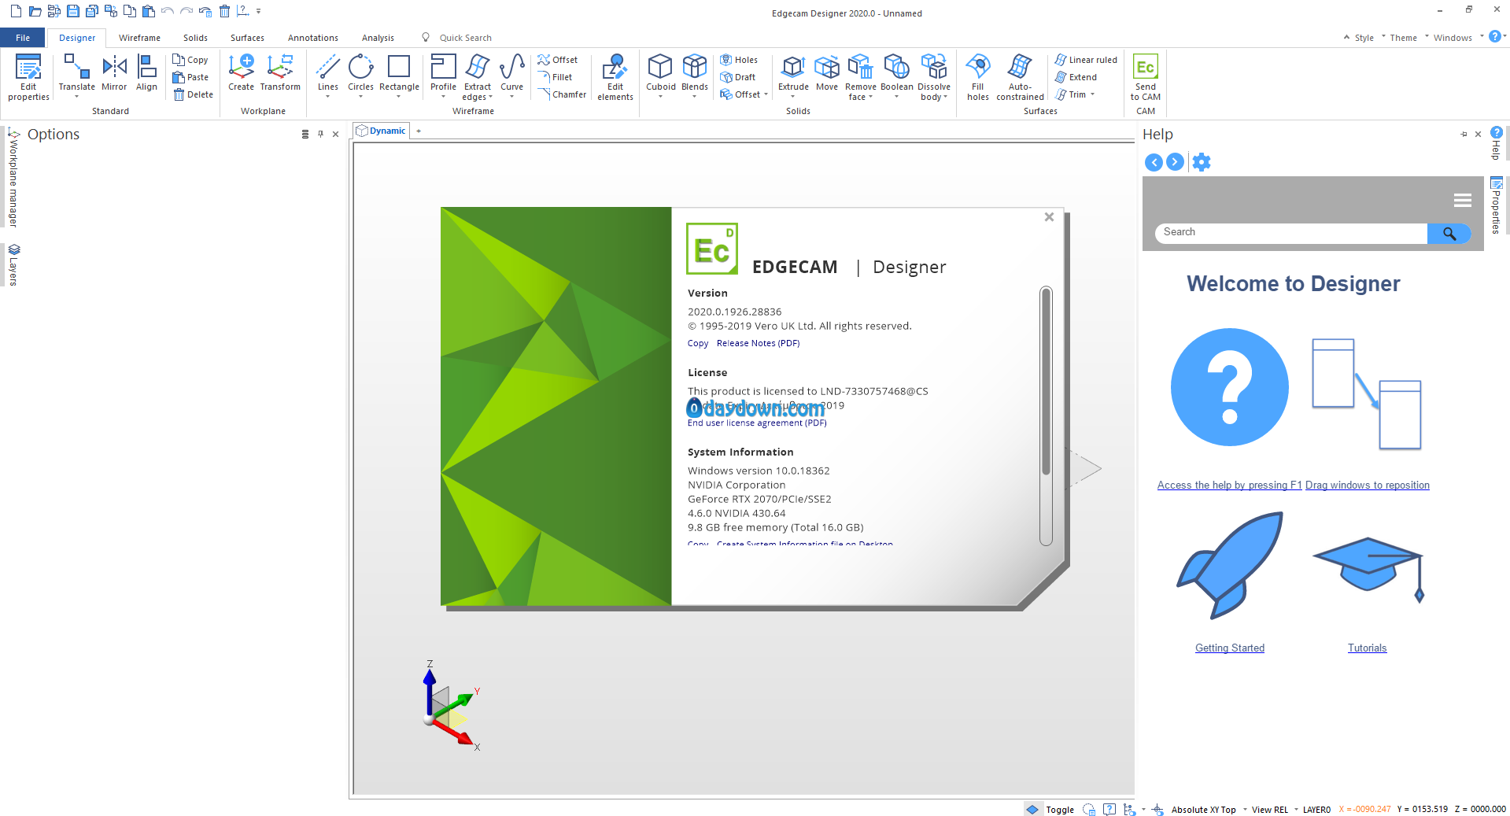Expand the Circles dropdown

coord(360,97)
